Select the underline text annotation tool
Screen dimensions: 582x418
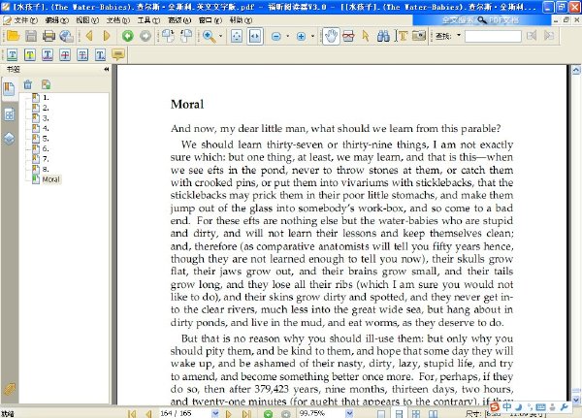(13, 55)
